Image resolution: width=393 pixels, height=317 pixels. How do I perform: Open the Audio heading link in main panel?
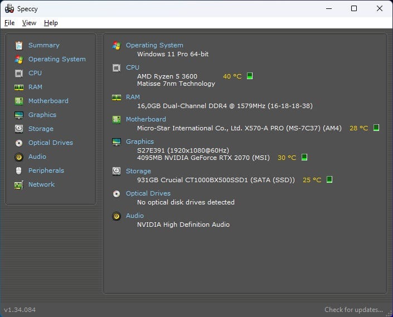[135, 216]
